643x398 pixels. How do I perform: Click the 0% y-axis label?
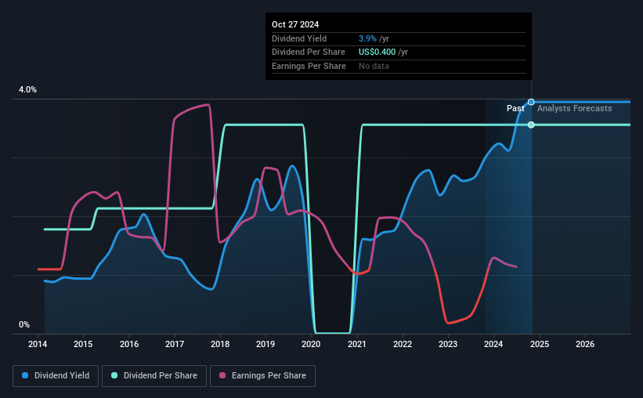(24, 324)
